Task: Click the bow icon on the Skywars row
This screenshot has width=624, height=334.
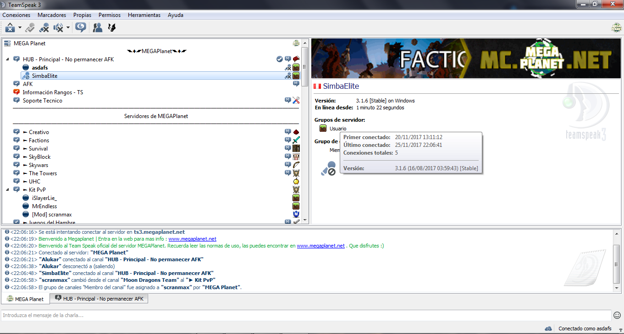Action: coord(296,165)
